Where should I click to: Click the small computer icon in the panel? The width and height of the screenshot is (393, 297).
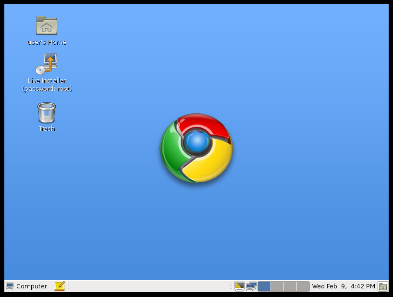10,286
